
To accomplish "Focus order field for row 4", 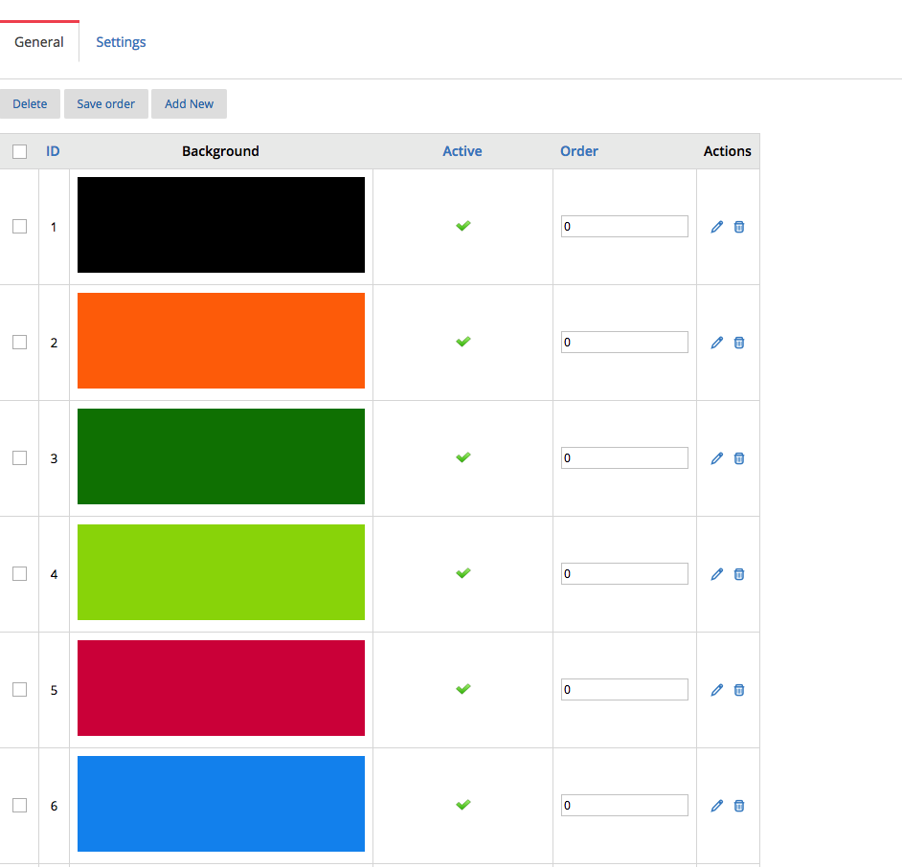I will pos(624,574).
